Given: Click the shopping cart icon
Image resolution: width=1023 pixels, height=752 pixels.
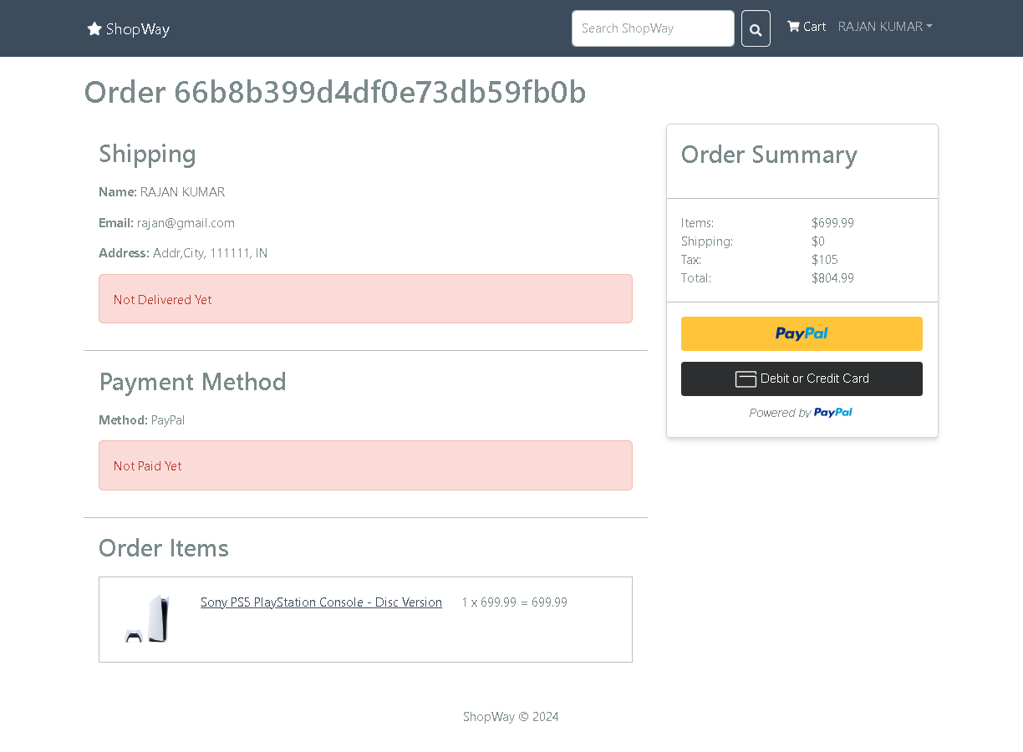Looking at the screenshot, I should (x=793, y=26).
